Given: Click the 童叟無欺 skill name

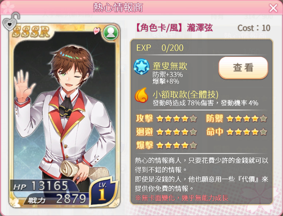Looking at the screenshot, I should (170, 66).
